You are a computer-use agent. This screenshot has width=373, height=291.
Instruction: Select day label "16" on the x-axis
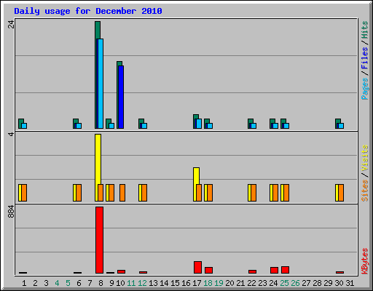tap(186, 283)
